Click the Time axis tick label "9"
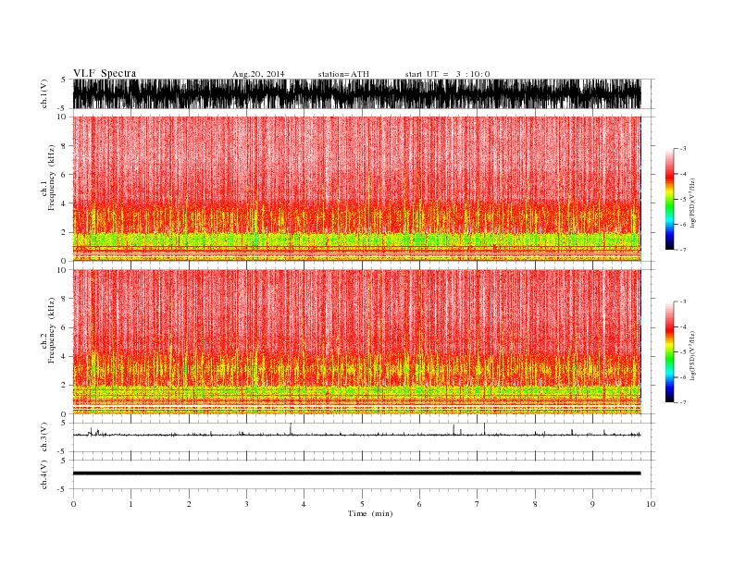The image size is (733, 566). click(x=592, y=504)
